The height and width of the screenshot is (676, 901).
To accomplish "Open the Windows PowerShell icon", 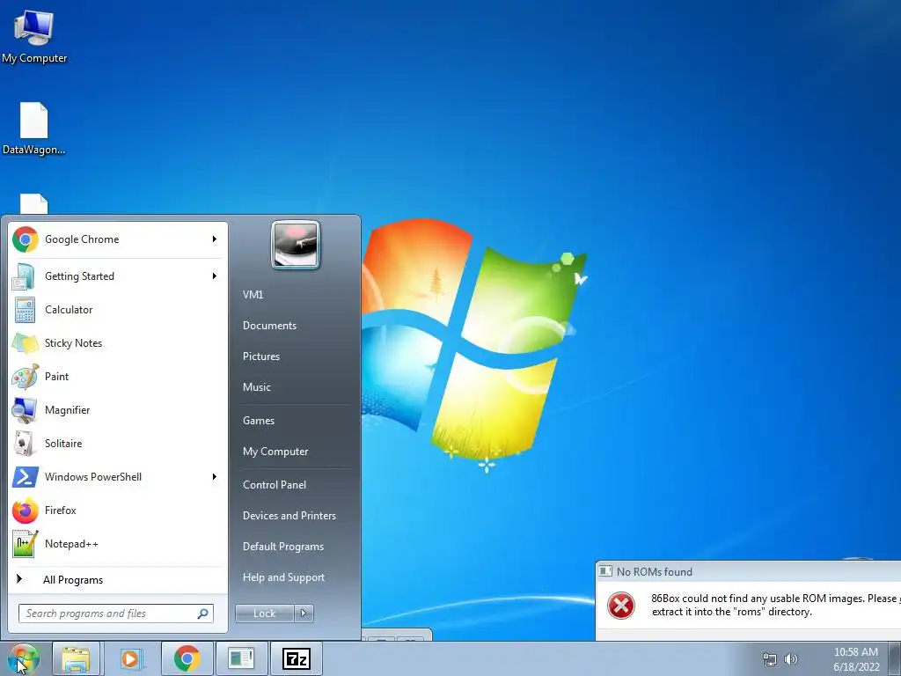I will [26, 477].
